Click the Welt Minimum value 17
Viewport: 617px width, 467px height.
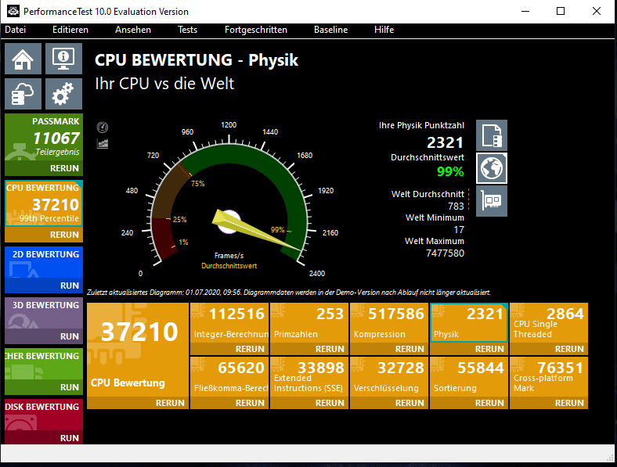[459, 229]
